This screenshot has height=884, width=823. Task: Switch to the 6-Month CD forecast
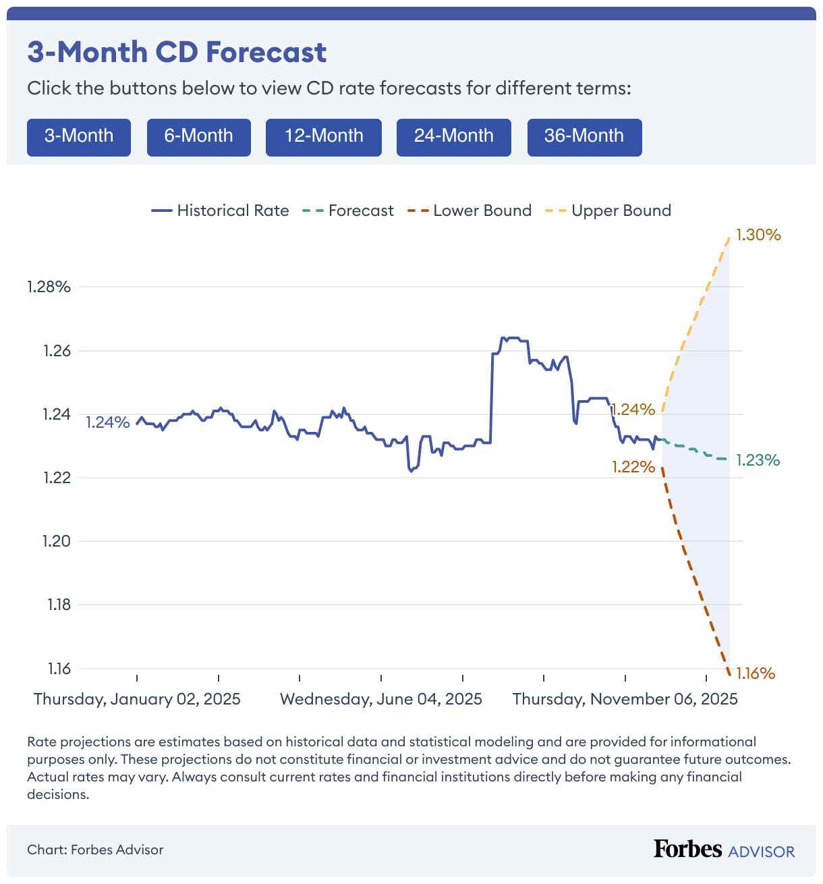coord(198,136)
